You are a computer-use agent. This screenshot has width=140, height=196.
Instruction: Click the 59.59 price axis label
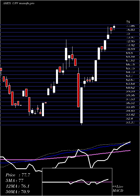click(x=130, y=91)
